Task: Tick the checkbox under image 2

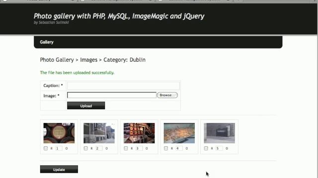Action: [x=86, y=148]
